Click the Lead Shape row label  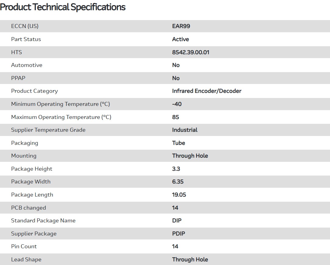(x=26, y=260)
